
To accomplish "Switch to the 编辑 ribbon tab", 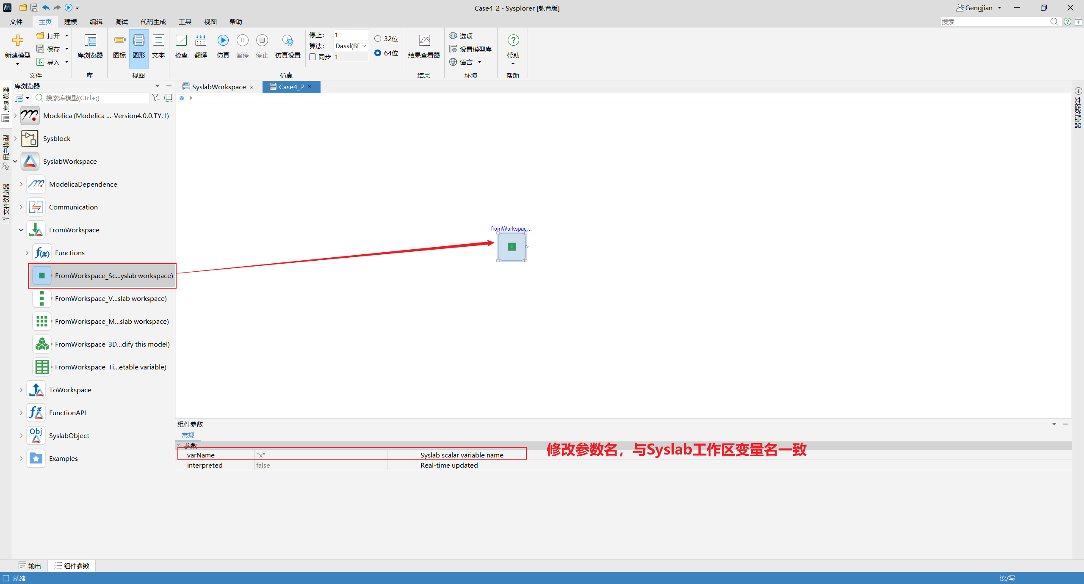I will click(x=96, y=22).
